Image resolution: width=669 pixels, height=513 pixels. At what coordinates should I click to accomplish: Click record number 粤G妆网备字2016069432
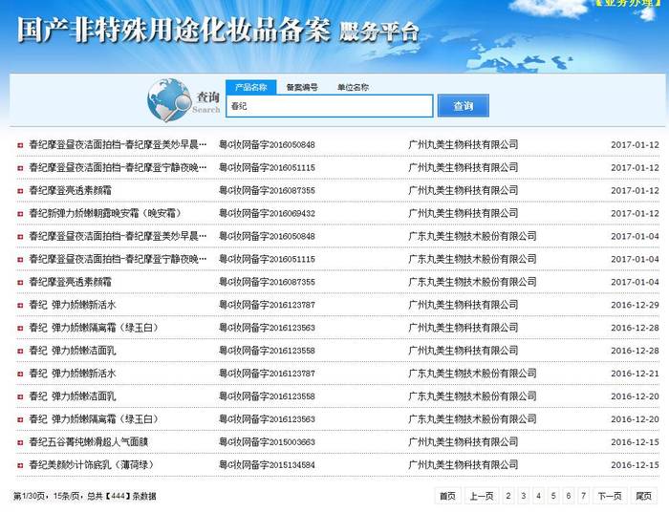(267, 213)
